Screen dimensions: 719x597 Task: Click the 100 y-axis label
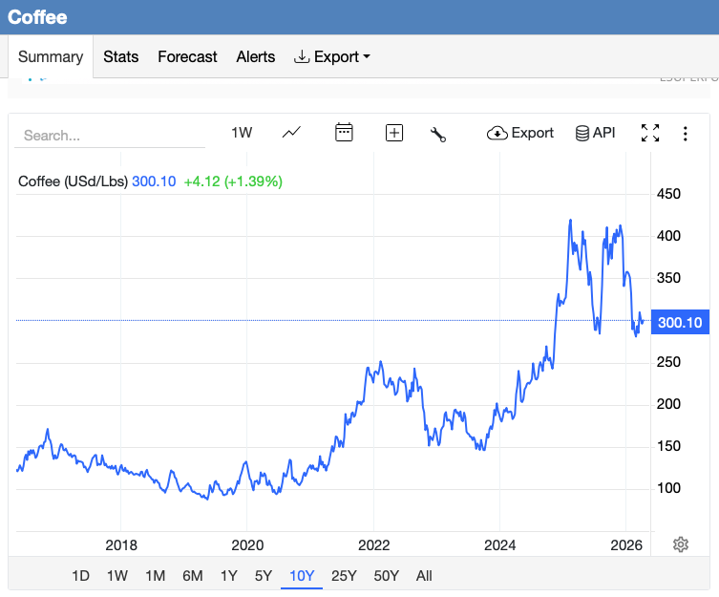668,488
